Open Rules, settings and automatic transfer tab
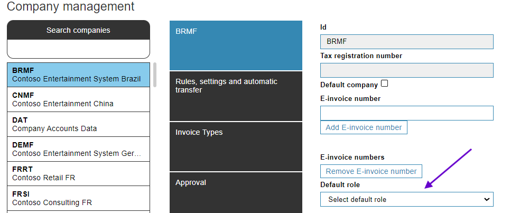Image resolution: width=529 pixels, height=213 pixels. pyautogui.click(x=236, y=96)
